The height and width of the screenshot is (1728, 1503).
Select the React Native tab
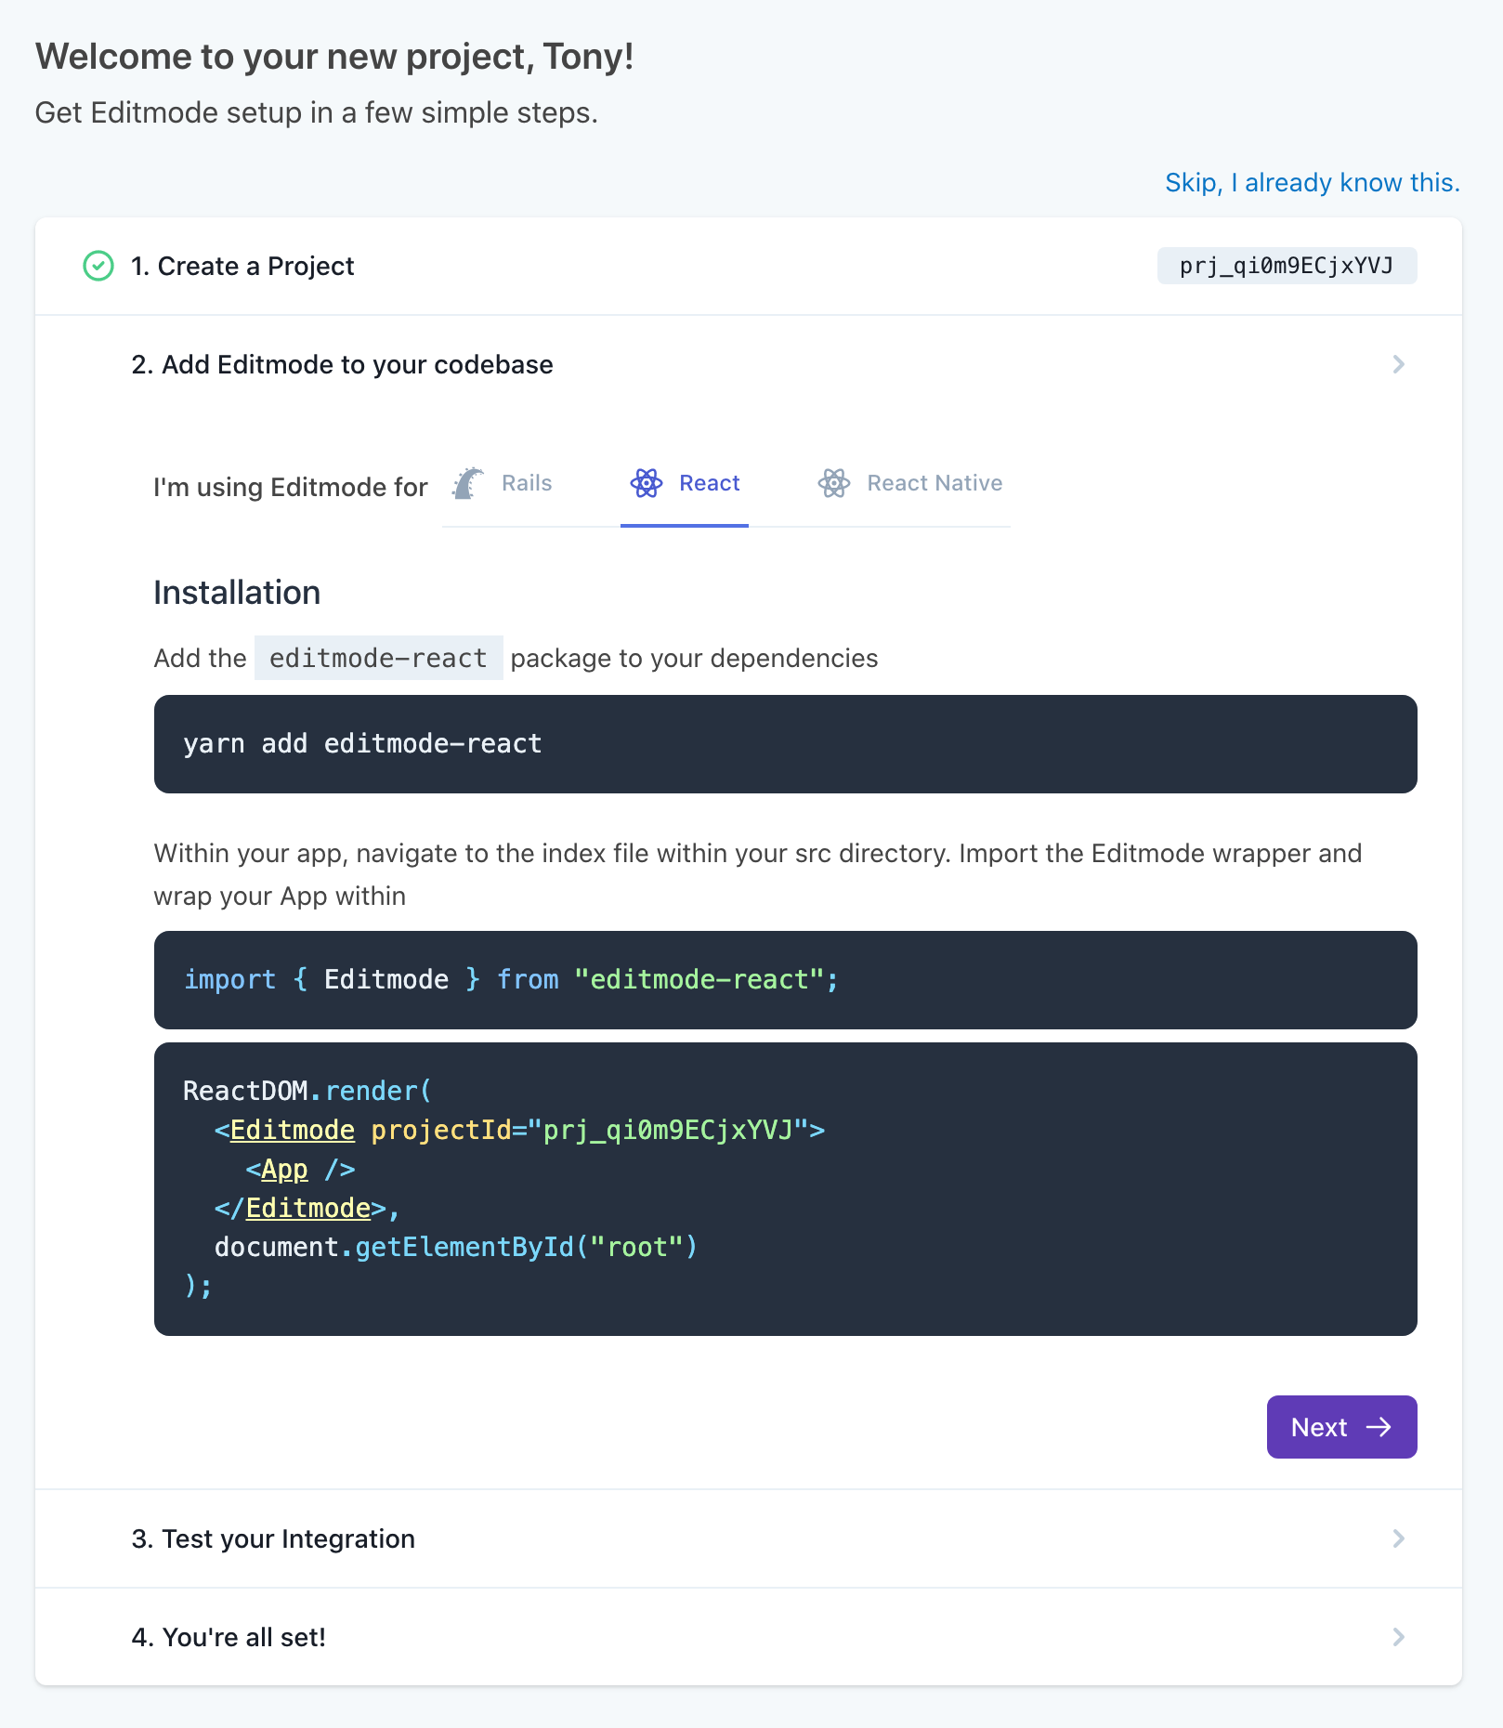click(x=934, y=483)
